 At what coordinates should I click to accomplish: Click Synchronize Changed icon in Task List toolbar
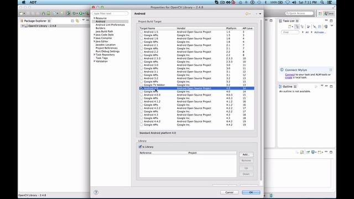pyautogui.click(x=326, y=27)
